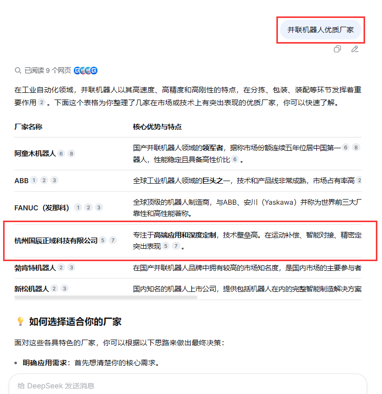
Task: Open citation 3 beside FANUC（发那科）
Action: (x=98, y=208)
